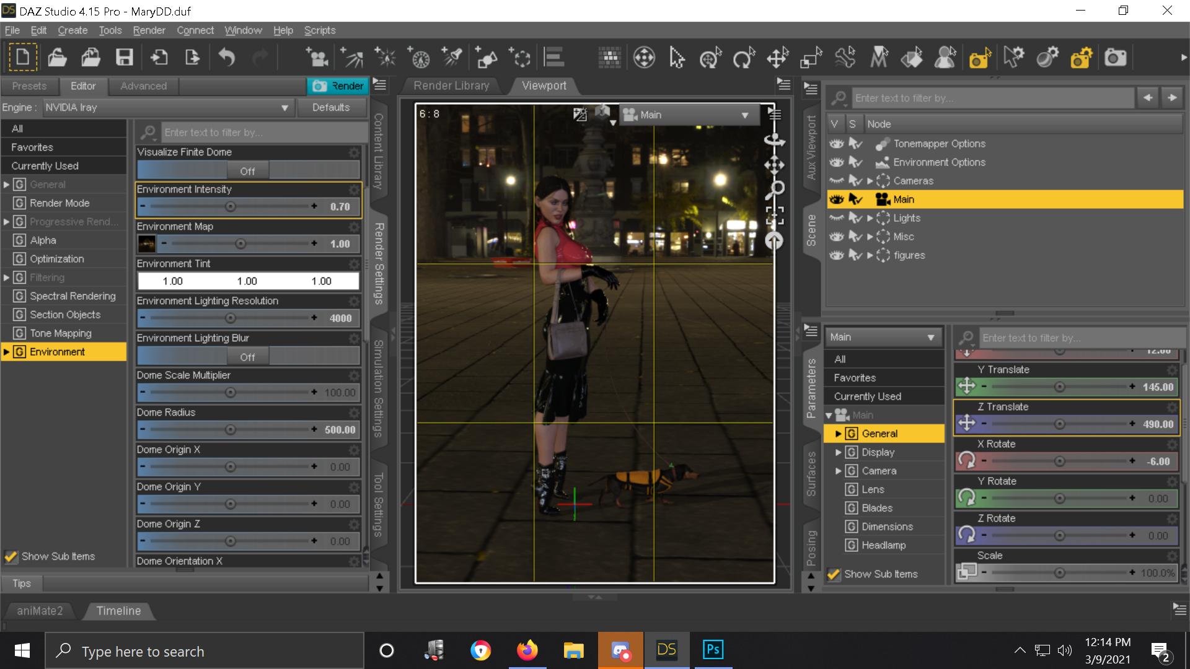Toggle Visualize Finite Dome Off switch
The height and width of the screenshot is (669, 1190).
pyautogui.click(x=248, y=170)
